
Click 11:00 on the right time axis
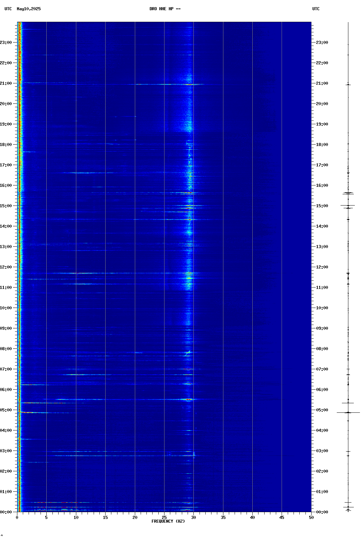322,288
